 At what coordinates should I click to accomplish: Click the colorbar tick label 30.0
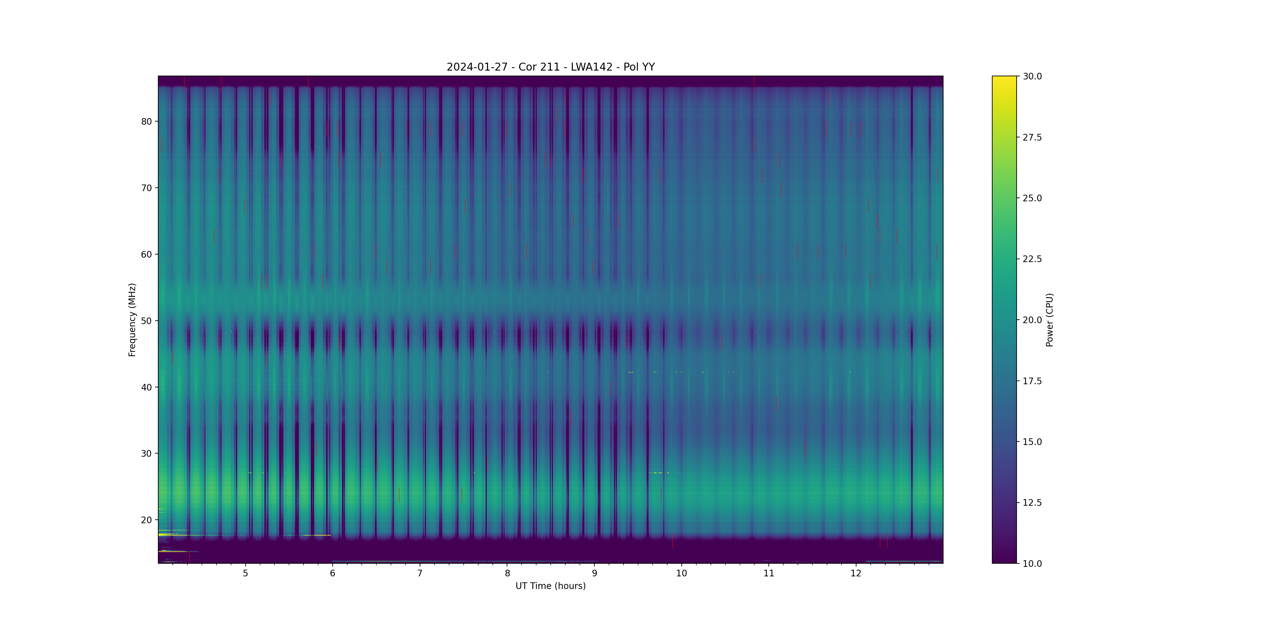pyautogui.click(x=1032, y=76)
